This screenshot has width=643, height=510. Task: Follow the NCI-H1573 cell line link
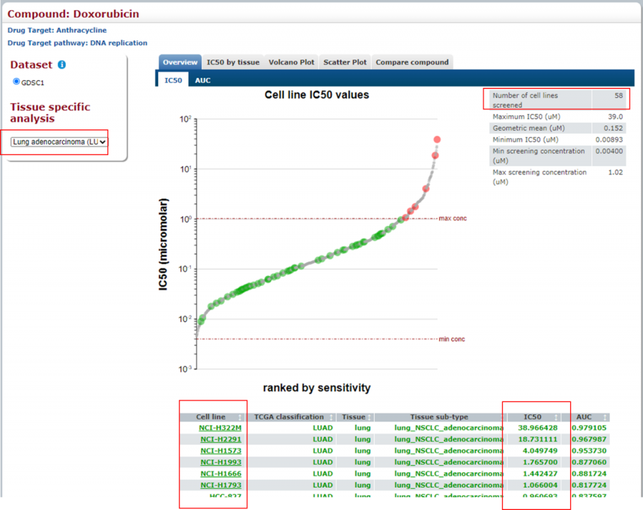220,450
